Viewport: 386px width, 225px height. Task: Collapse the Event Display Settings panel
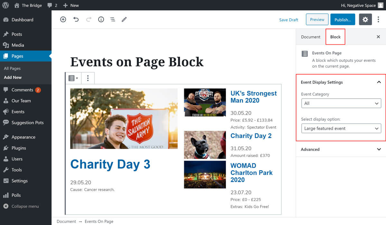click(379, 82)
